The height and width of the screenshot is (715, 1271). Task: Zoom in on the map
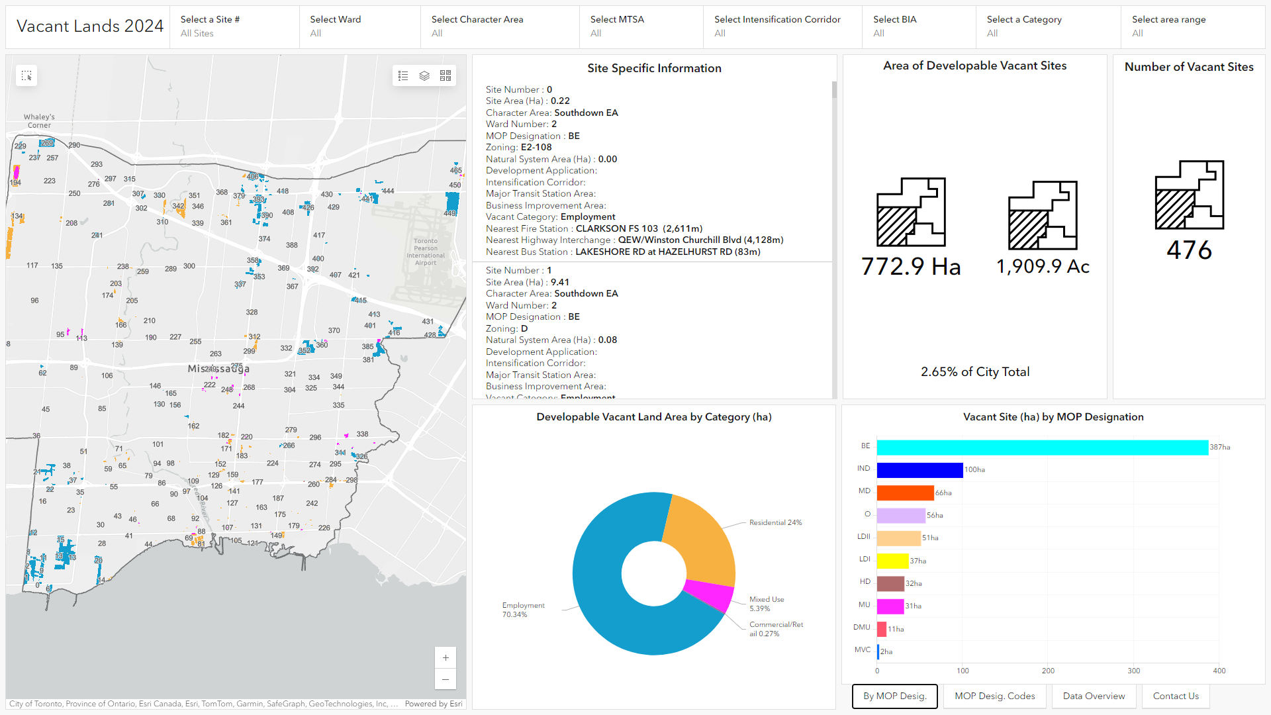pos(446,657)
